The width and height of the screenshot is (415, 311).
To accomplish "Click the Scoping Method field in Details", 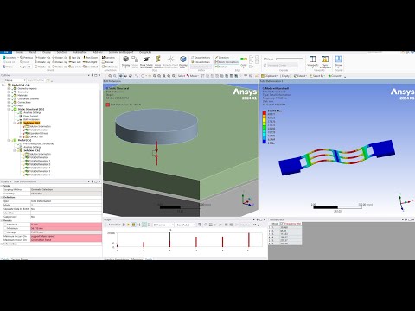I will tap(66, 190).
